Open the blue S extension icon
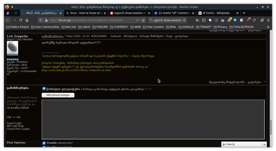Viewport: 276px width, 151px height. click(235, 20)
